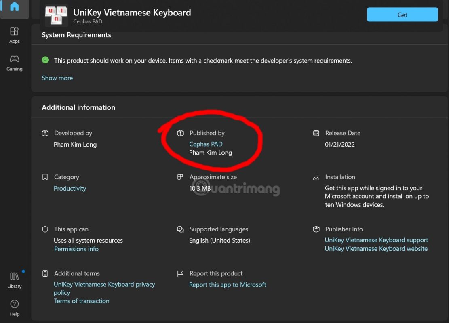Browse the Productivity category
This screenshot has width=449, height=323.
(x=70, y=188)
